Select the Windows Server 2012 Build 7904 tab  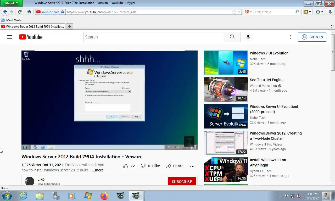tap(33, 26)
